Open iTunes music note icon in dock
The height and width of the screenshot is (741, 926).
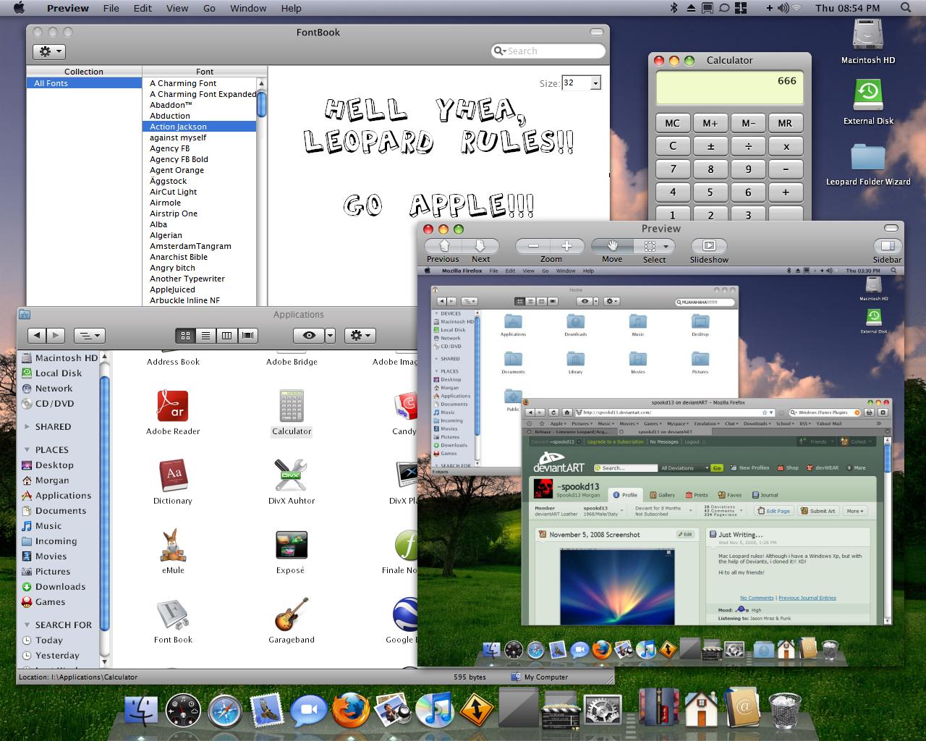(x=434, y=710)
